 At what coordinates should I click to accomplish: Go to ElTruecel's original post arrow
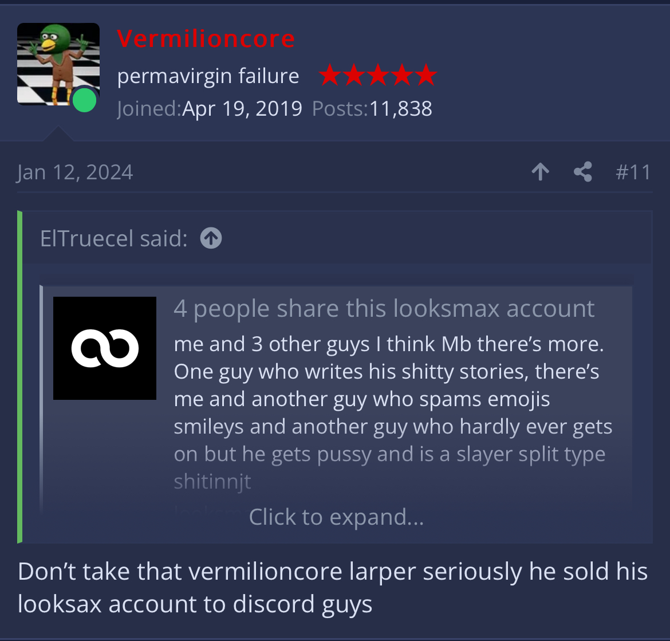tap(211, 238)
